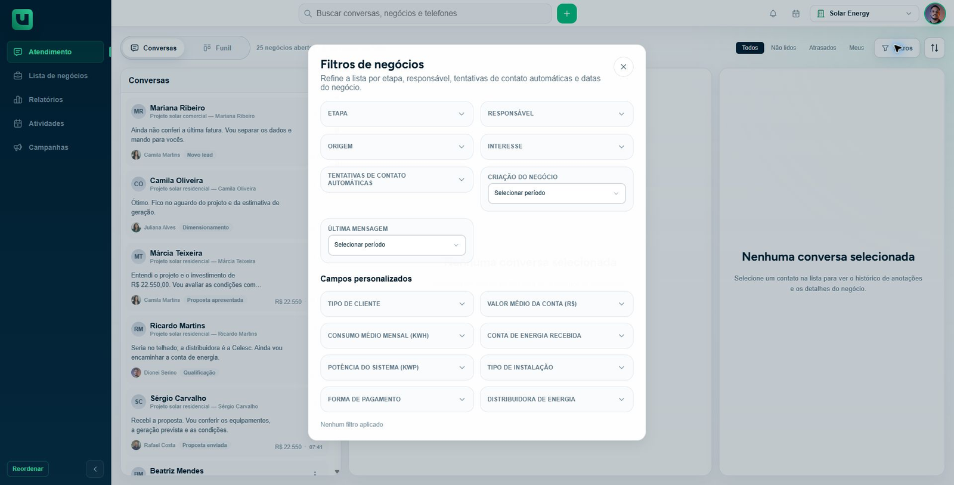Expand the Forma de pagamento dropdown
The width and height of the screenshot is (954, 485).
point(397,399)
